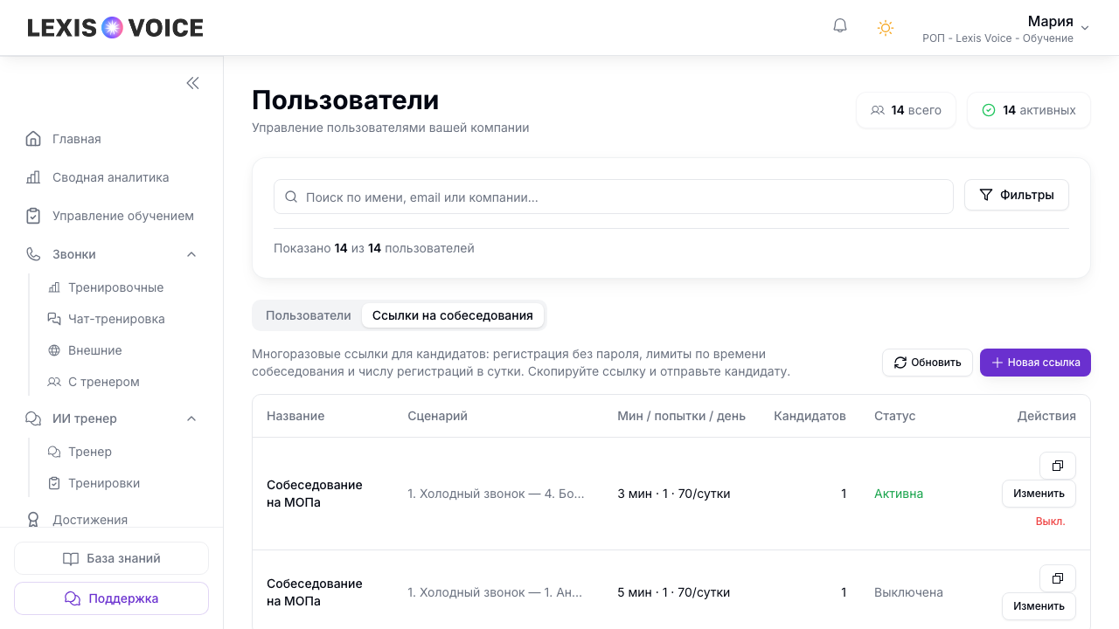Click the Управление обучением clipboard icon

[33, 216]
